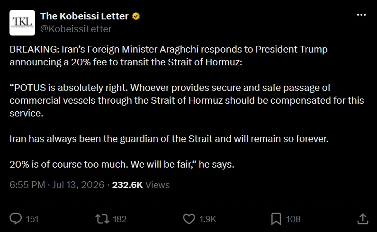
Task: Bookmark this post with the bookmark icon
Action: [276, 219]
